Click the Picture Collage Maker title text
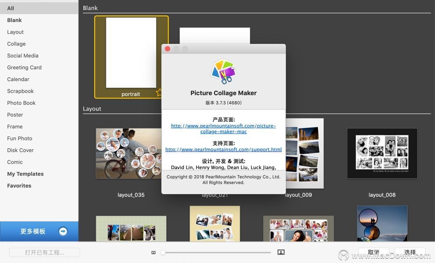Viewport: 435px width, 263px height. click(x=223, y=93)
